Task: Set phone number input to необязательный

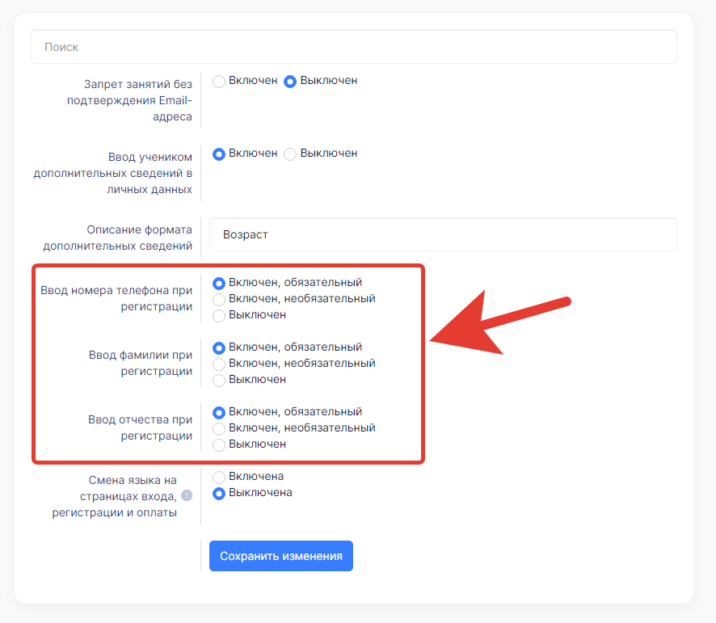Action: point(219,299)
